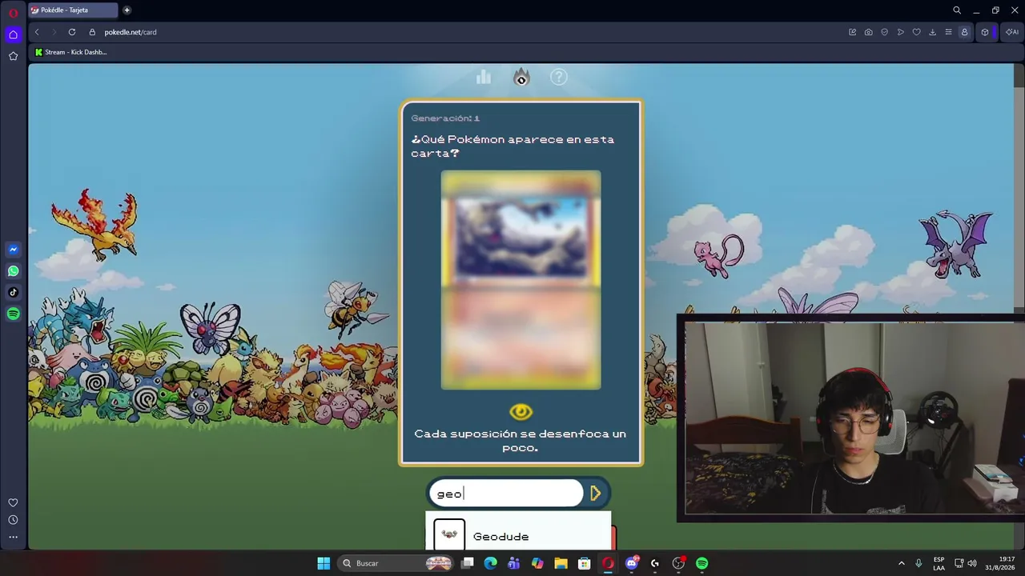Click the microphone tray icon
The width and height of the screenshot is (1025, 576).
(x=918, y=563)
